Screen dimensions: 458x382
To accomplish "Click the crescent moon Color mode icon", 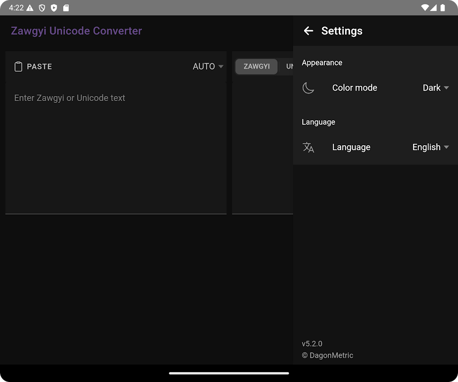I will pyautogui.click(x=308, y=88).
